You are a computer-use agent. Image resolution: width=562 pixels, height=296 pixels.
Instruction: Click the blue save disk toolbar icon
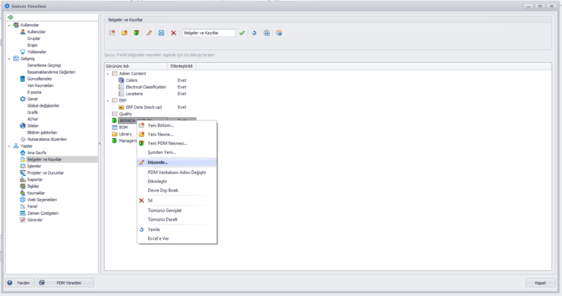(161, 33)
